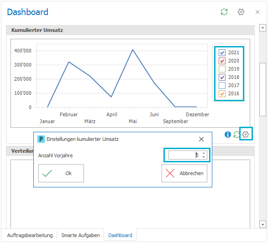
Task: Refresh the whole Dashboard with green arrows icon
Action: [x=224, y=12]
